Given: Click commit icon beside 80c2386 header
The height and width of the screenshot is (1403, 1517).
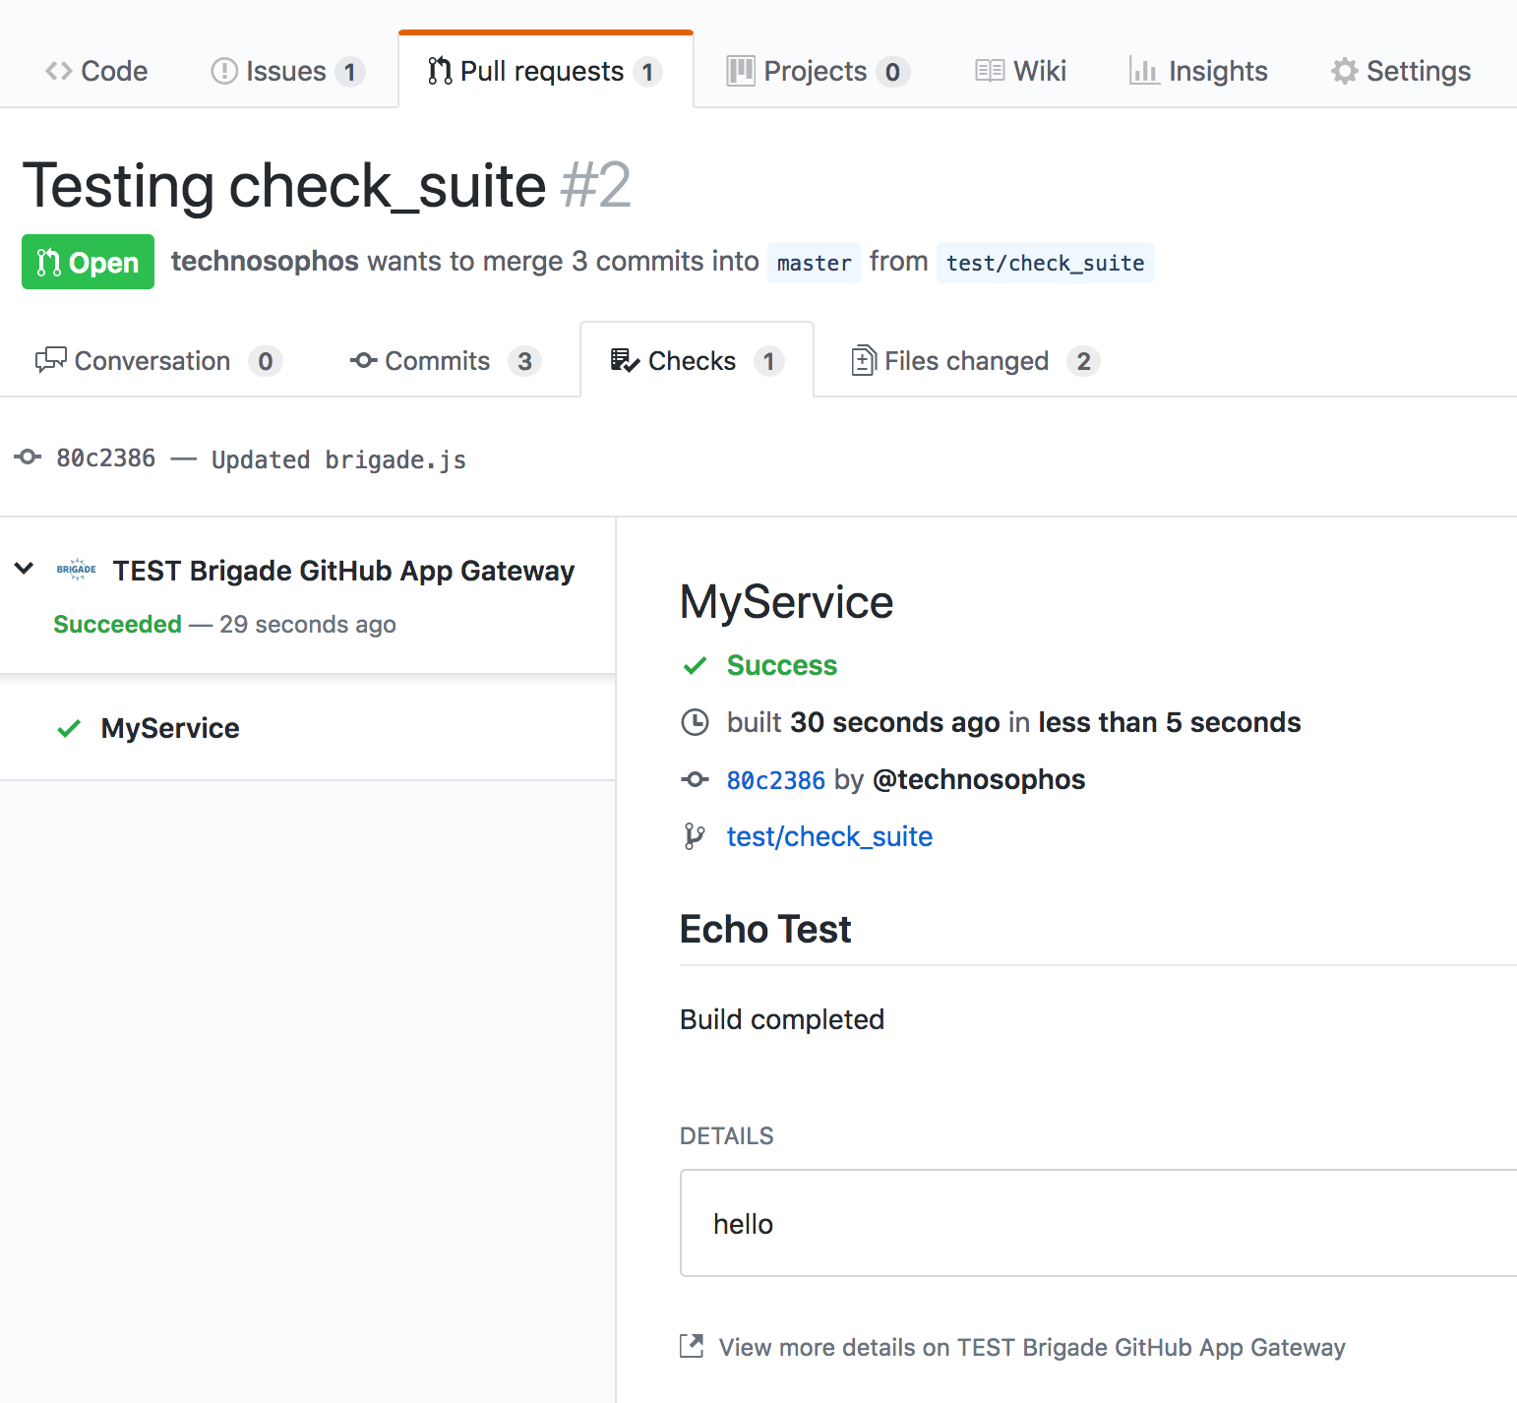Looking at the screenshot, I should coord(28,457).
